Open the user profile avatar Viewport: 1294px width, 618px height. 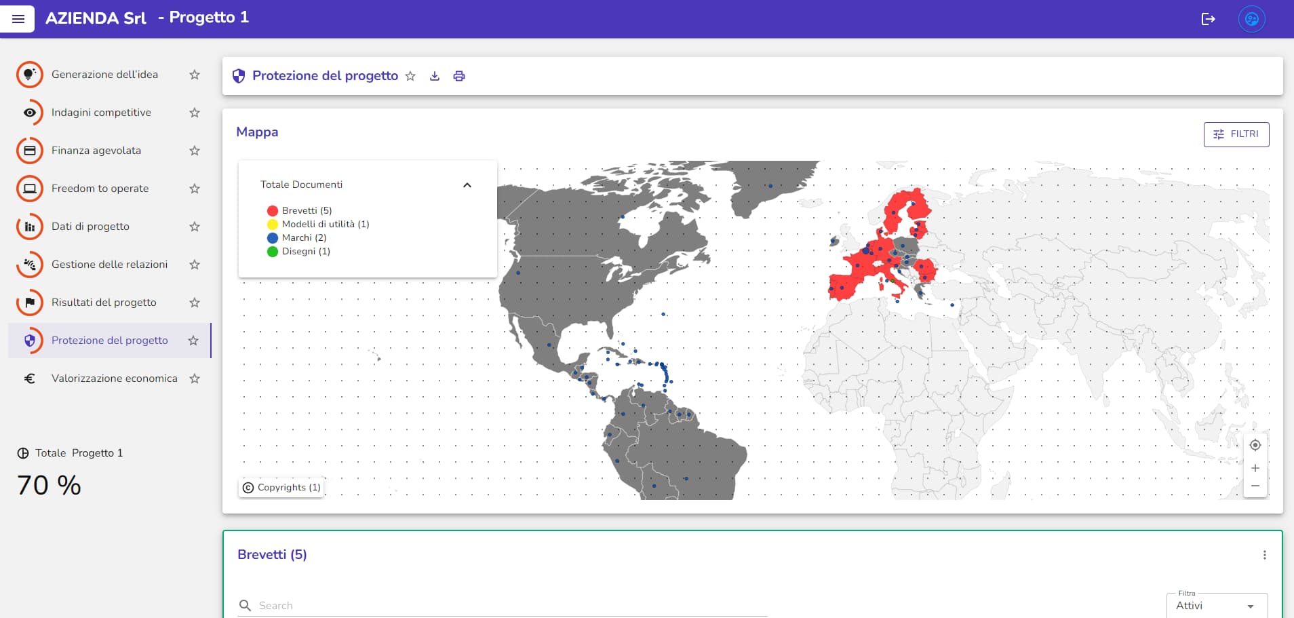pos(1251,19)
